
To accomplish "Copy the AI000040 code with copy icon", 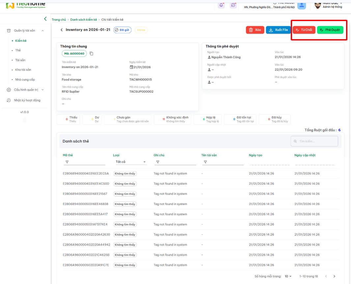I will [92, 54].
